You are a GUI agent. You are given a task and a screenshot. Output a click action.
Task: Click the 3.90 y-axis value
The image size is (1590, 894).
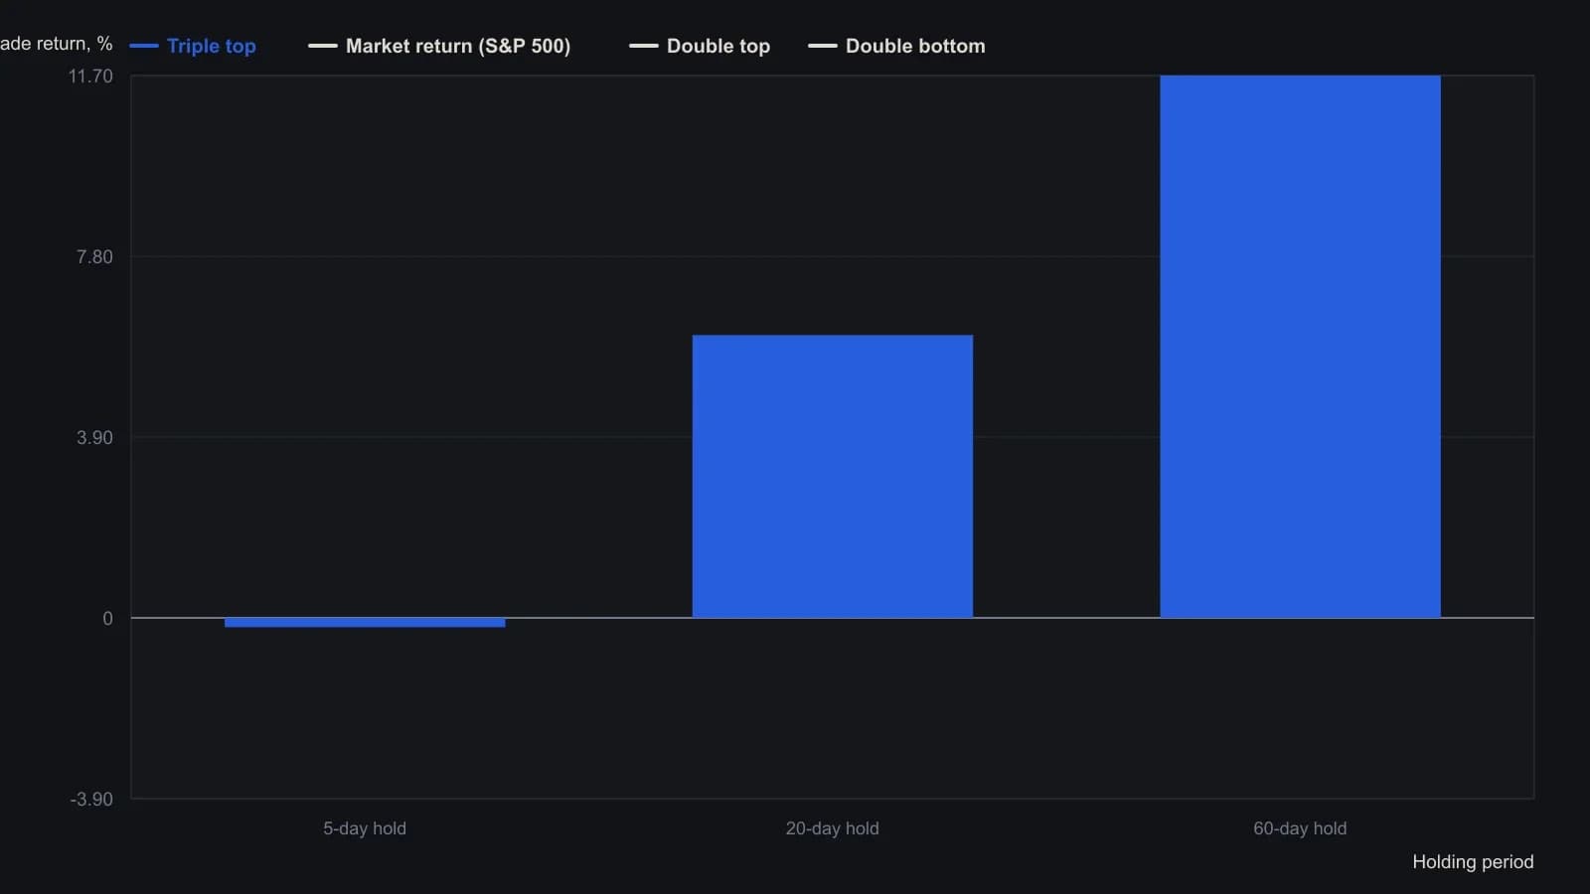tap(94, 438)
